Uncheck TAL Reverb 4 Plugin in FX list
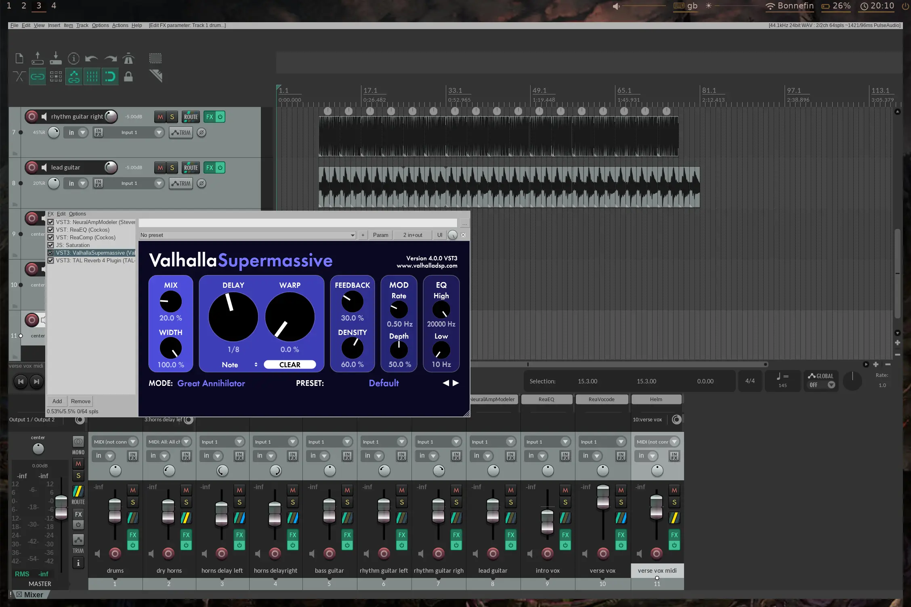This screenshot has width=911, height=607. point(51,261)
